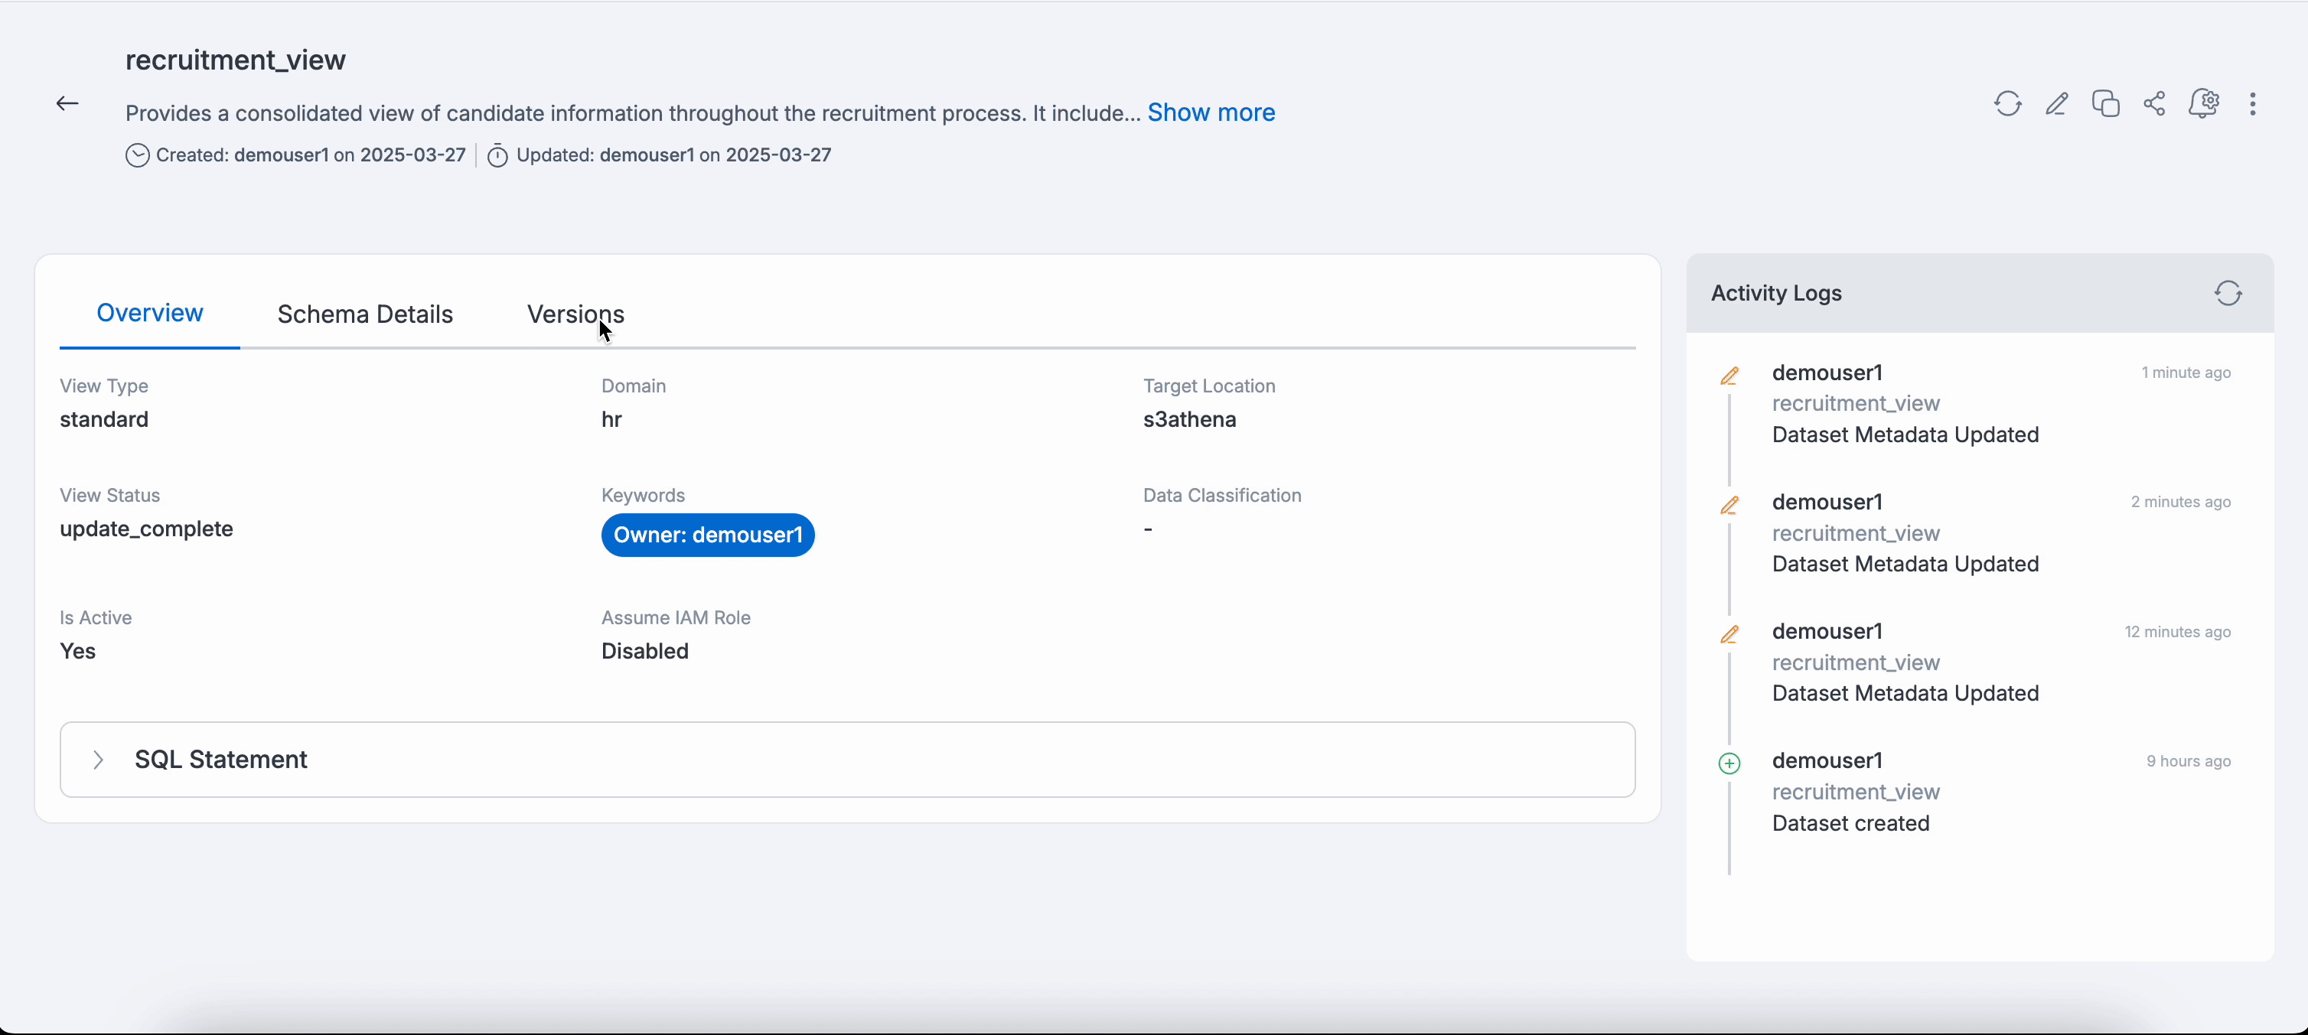Click the Owner: demouser1 keyword tag

click(x=707, y=535)
